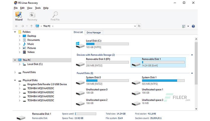Open the Tools menu
The height and width of the screenshot is (121, 210).
(x=38, y=8)
